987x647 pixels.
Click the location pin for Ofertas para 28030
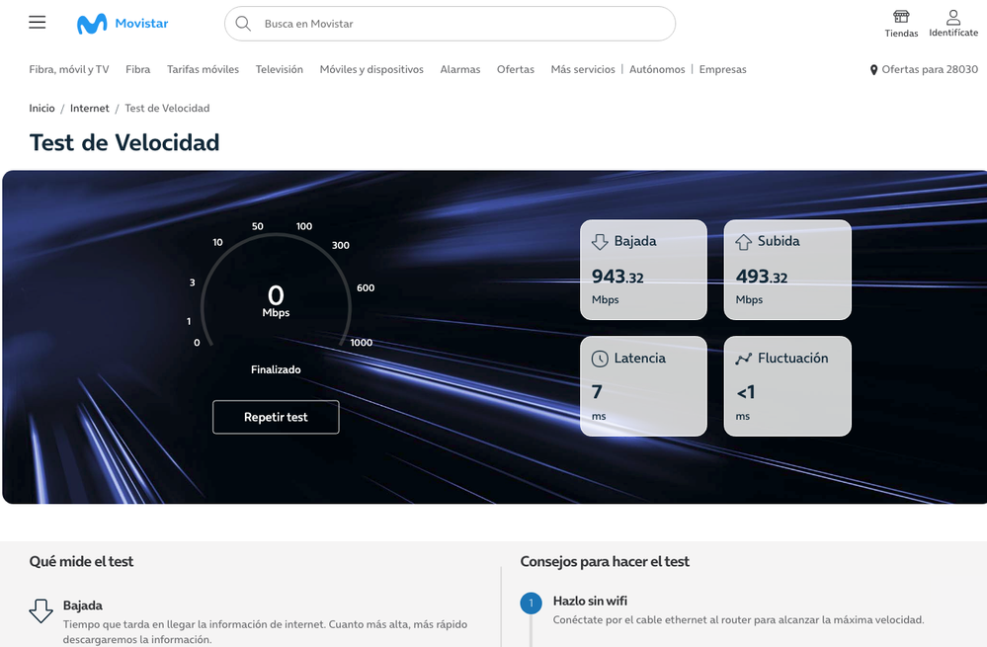click(873, 70)
